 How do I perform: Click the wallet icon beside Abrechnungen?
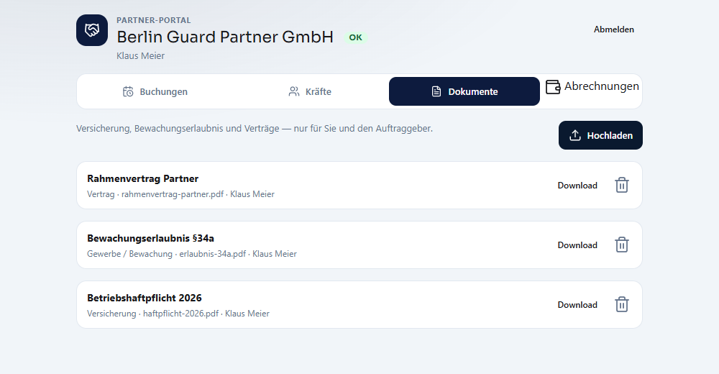[553, 87]
